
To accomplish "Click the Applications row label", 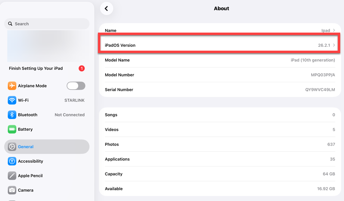I will pyautogui.click(x=117, y=159).
